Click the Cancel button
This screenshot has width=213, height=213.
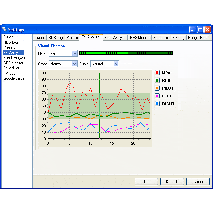click(x=198, y=182)
